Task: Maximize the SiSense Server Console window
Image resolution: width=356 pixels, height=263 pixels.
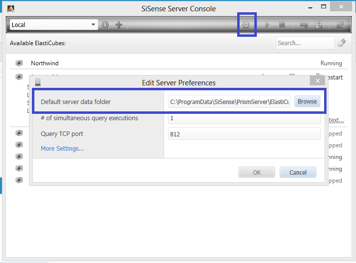Action: [x=324, y=6]
